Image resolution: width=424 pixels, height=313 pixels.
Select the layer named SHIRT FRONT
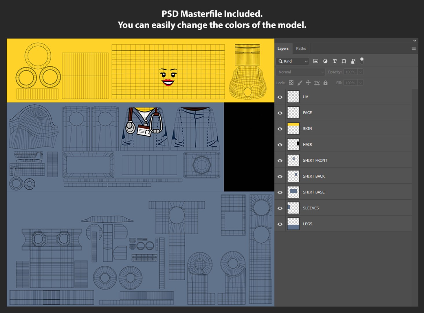click(315, 160)
